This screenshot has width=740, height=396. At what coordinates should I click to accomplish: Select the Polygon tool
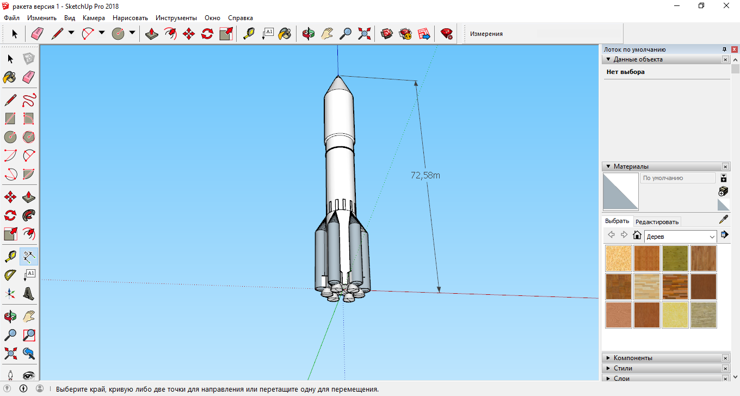coord(29,137)
